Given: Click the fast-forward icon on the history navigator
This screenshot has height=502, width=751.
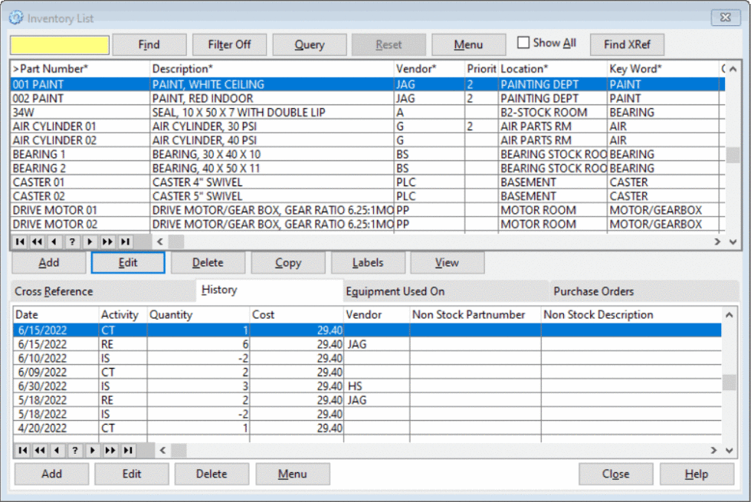Looking at the screenshot, I should pyautogui.click(x=109, y=451).
